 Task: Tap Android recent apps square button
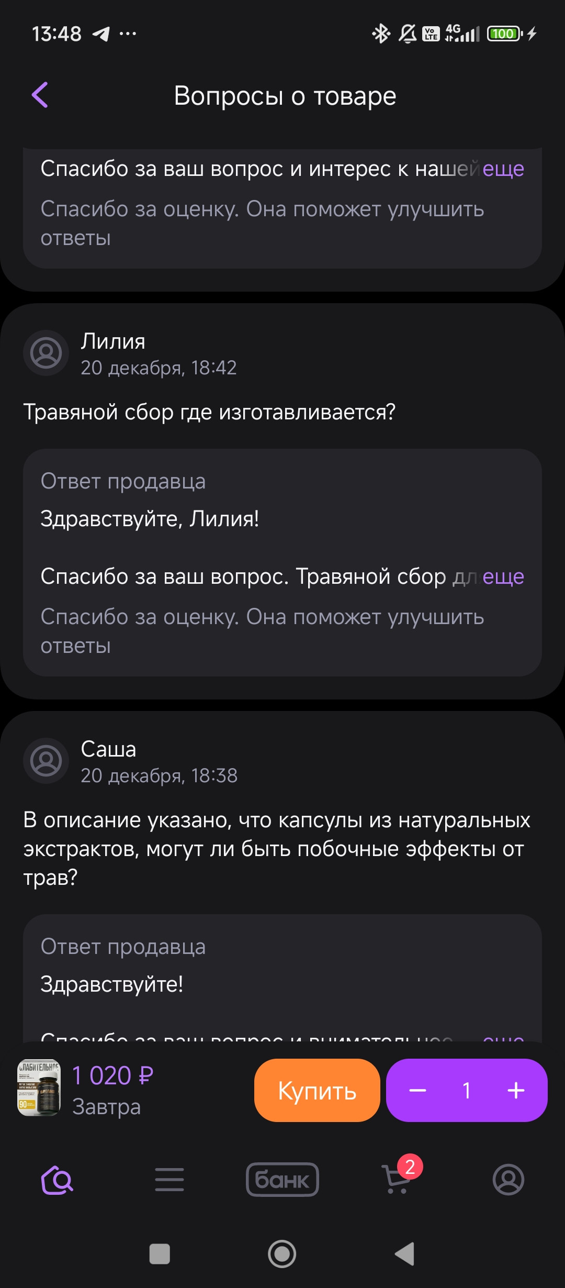pos(160,1254)
